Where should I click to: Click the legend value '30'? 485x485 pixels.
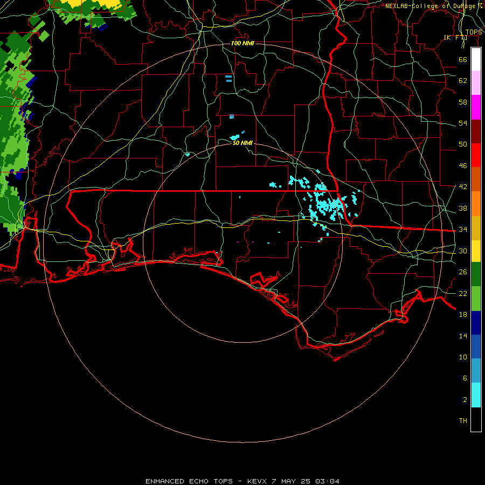[463, 251]
